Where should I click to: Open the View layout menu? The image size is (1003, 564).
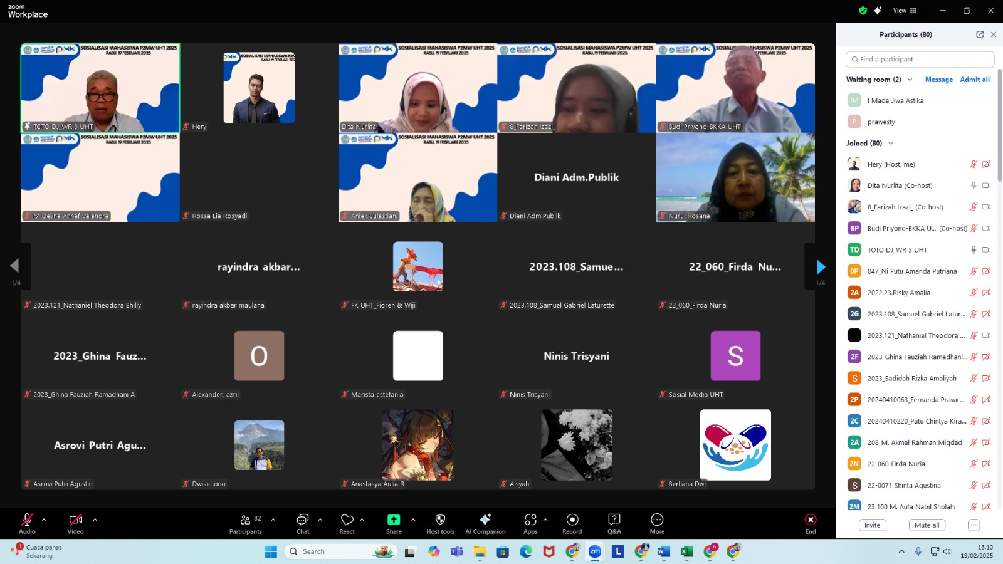(905, 11)
